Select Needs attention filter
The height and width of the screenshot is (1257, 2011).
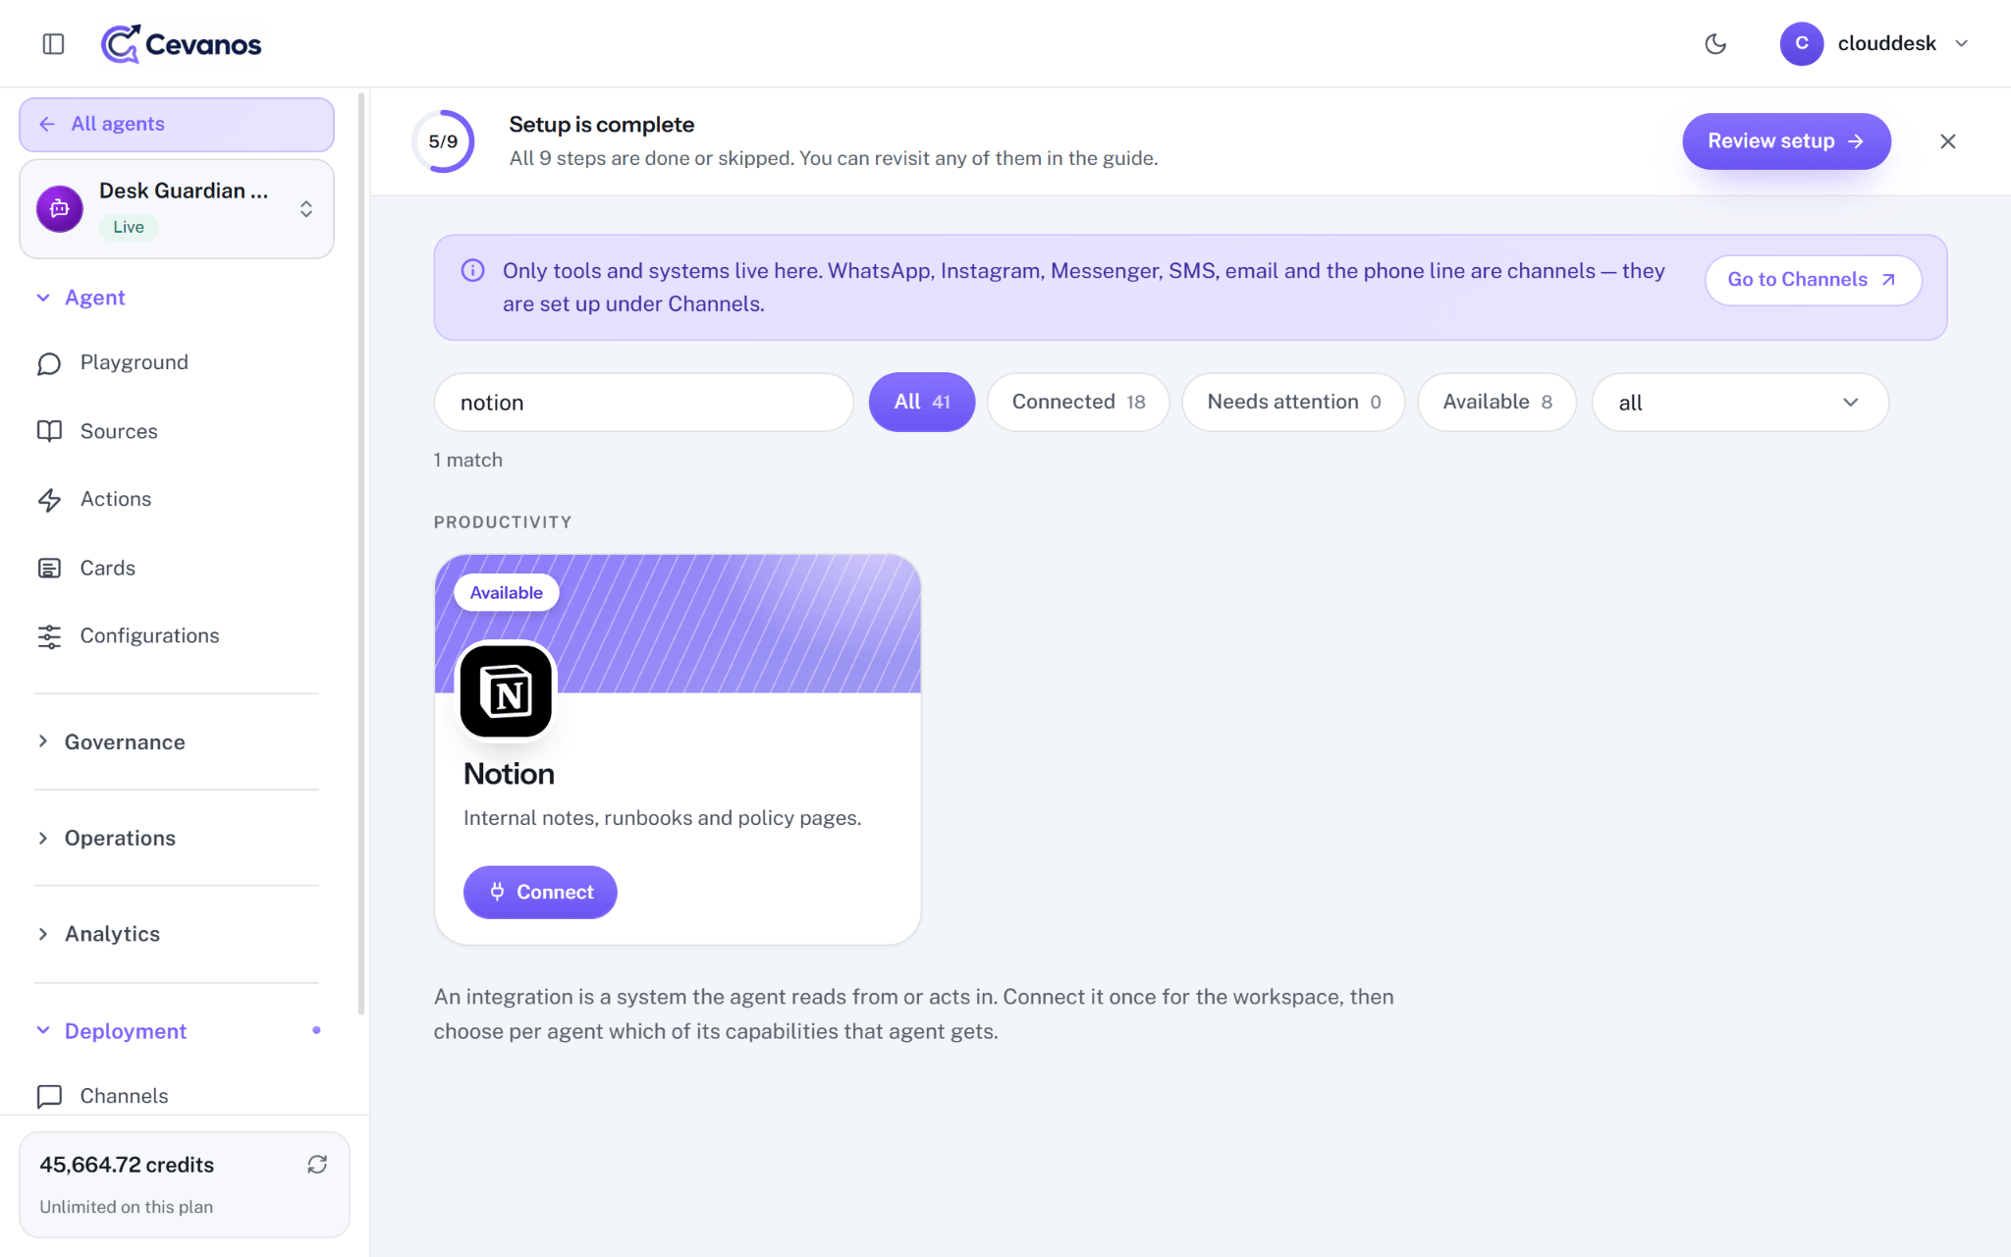click(x=1293, y=403)
